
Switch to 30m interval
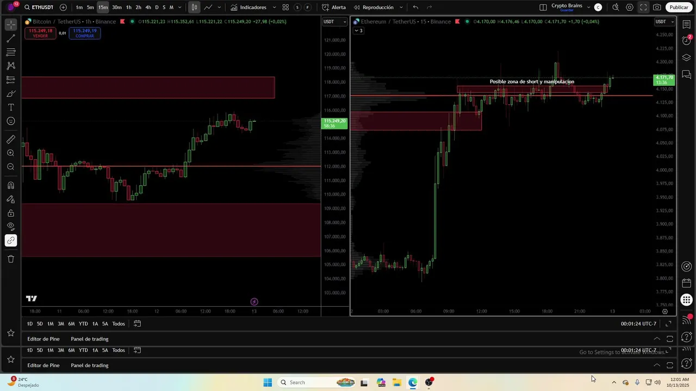click(116, 8)
